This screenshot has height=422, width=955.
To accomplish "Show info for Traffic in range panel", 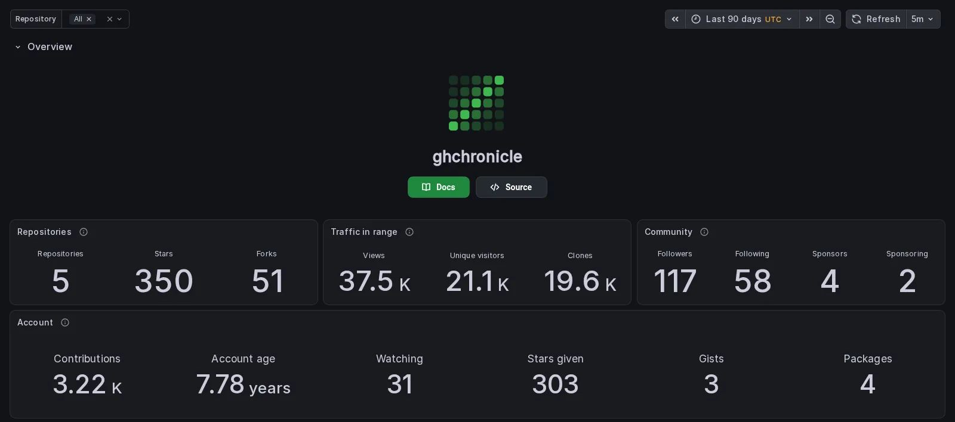I will (409, 232).
